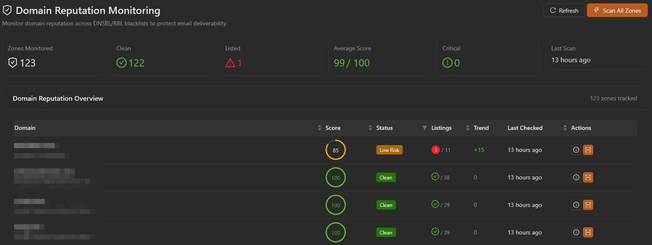Click the Clean badge in the /38 listings row
Viewport: 652px width, 245px height.
[386, 177]
